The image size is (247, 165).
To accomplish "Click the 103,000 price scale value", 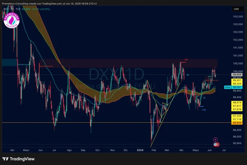I will (x=238, y=24).
